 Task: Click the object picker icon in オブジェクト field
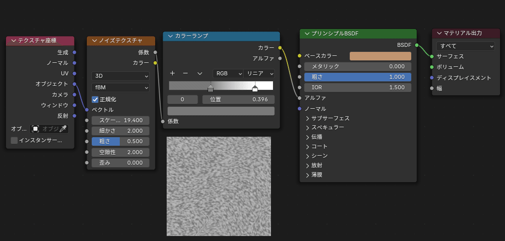[x=35, y=129]
